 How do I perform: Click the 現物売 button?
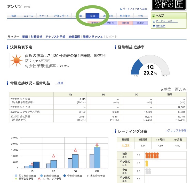point(110,23)
